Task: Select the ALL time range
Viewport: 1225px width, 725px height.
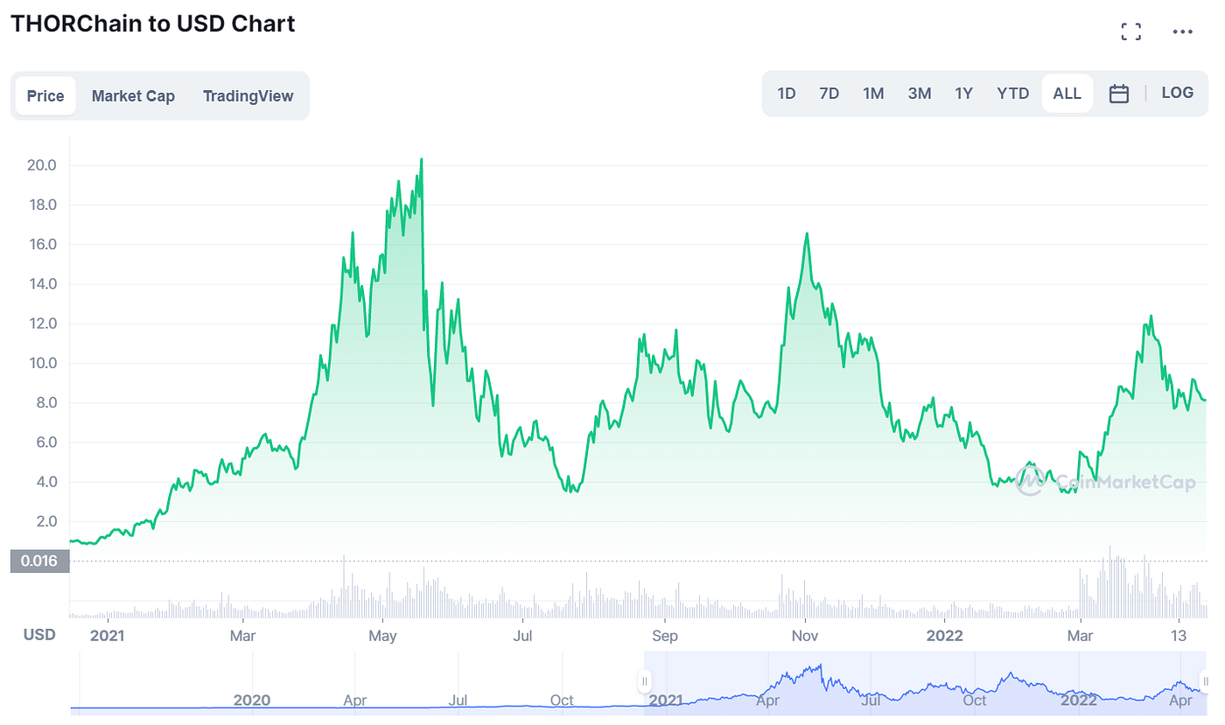Action: point(1067,94)
